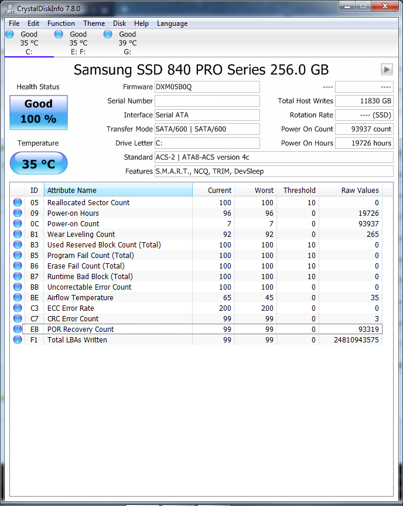Select the CRC Error Count attribute
The image size is (403, 506).
tap(73, 318)
